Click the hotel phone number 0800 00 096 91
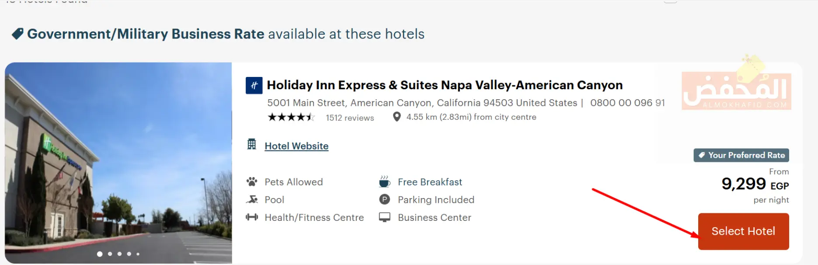 pos(627,103)
